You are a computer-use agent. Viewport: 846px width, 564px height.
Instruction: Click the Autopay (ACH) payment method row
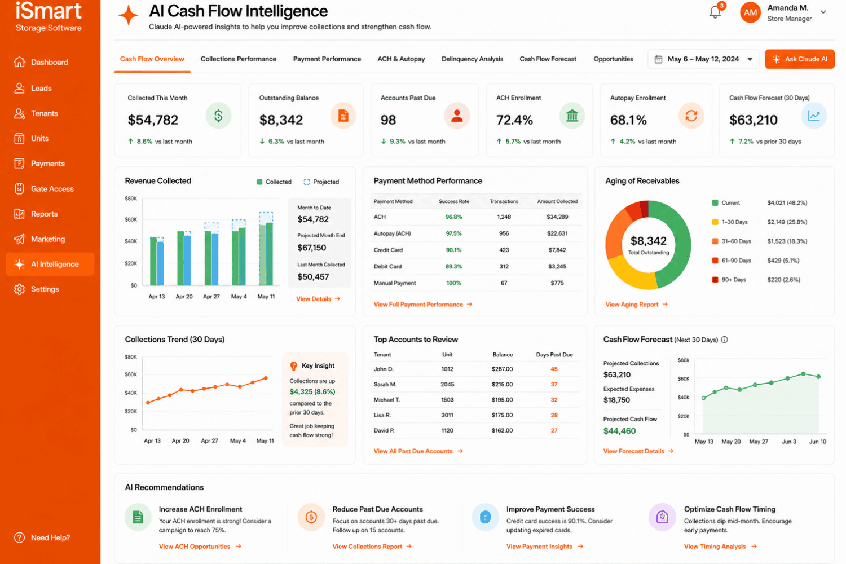click(477, 233)
